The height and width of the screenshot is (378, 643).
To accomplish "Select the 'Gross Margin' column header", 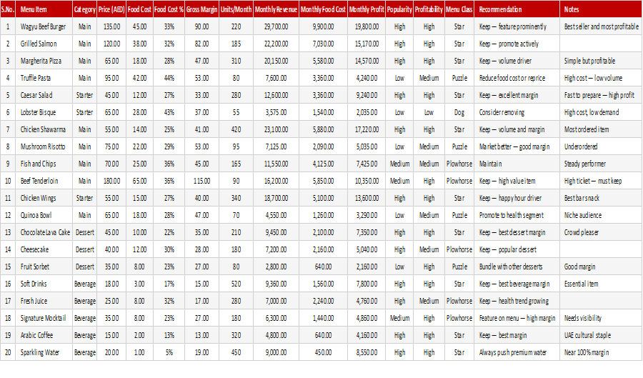I will 201,9.
